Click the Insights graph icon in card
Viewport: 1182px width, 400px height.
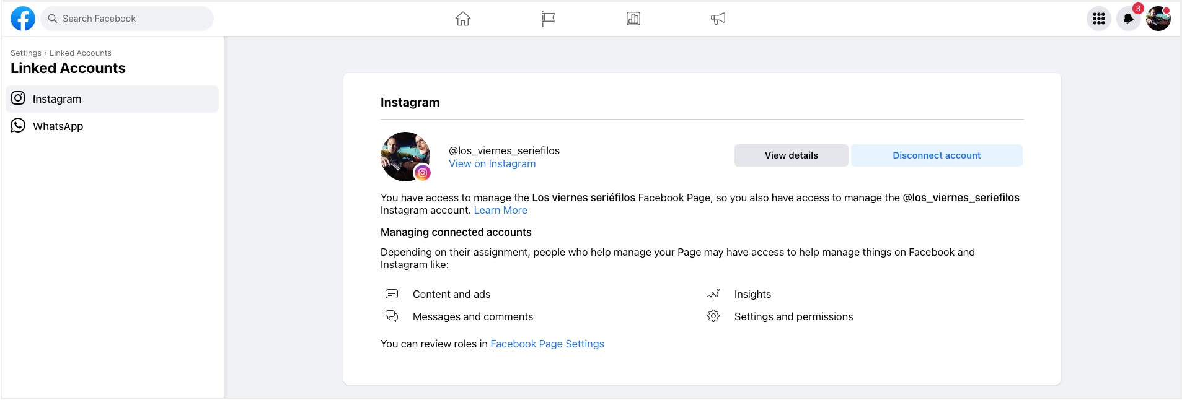pos(713,293)
